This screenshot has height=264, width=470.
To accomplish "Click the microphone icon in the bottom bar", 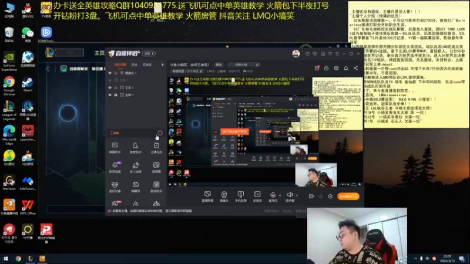I will (273, 195).
